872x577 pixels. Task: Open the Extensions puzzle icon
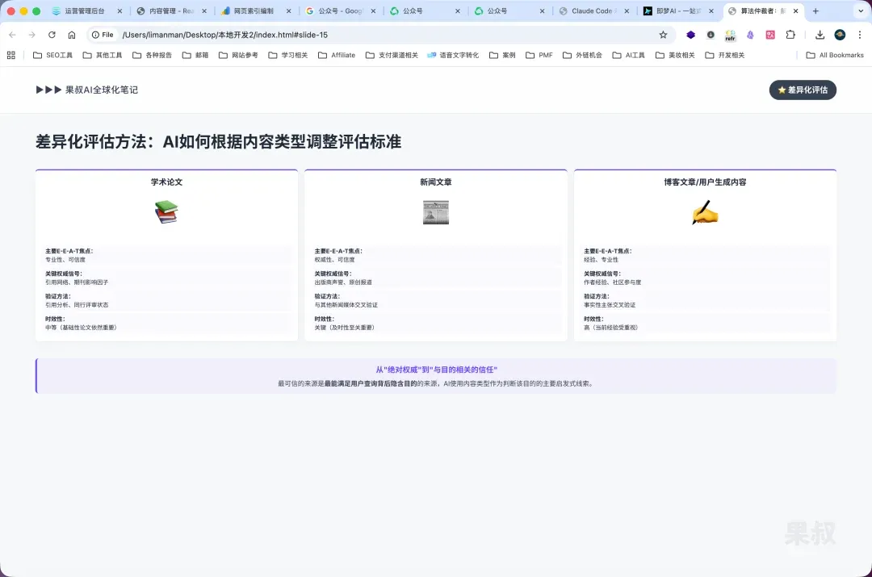790,35
